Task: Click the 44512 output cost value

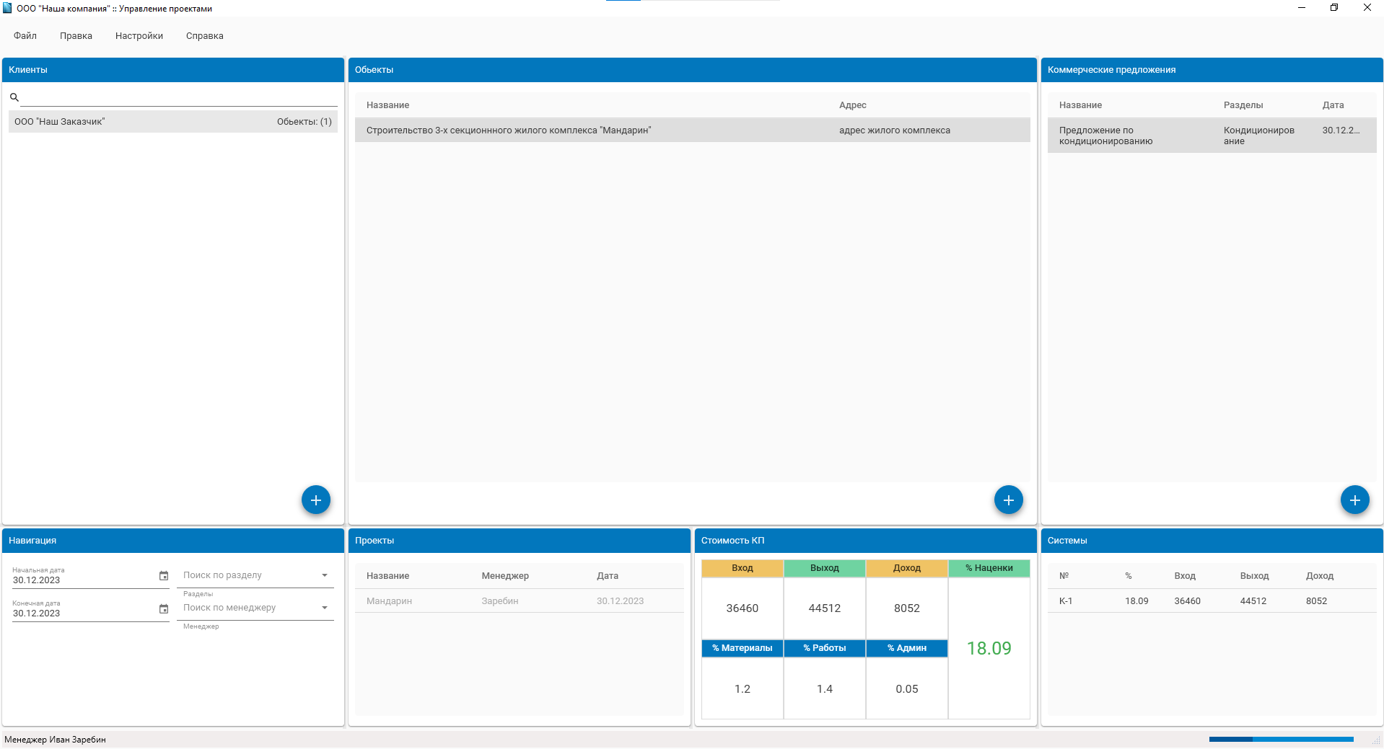Action: [x=825, y=608]
